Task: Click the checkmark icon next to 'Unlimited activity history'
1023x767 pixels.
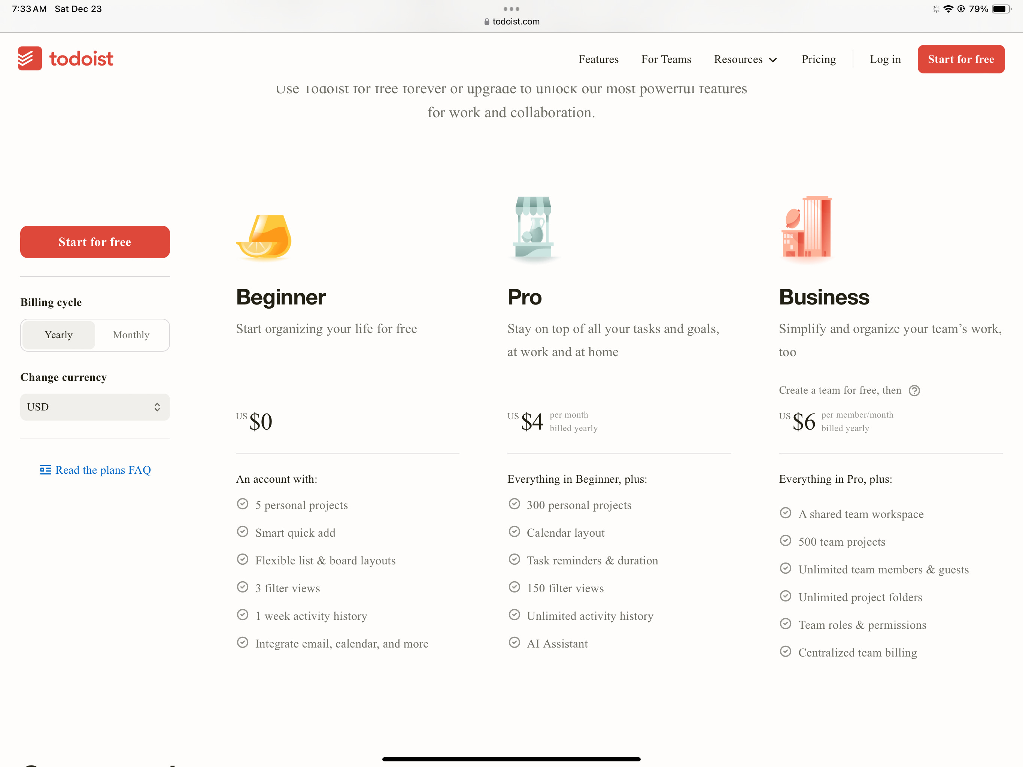Action: 514,615
